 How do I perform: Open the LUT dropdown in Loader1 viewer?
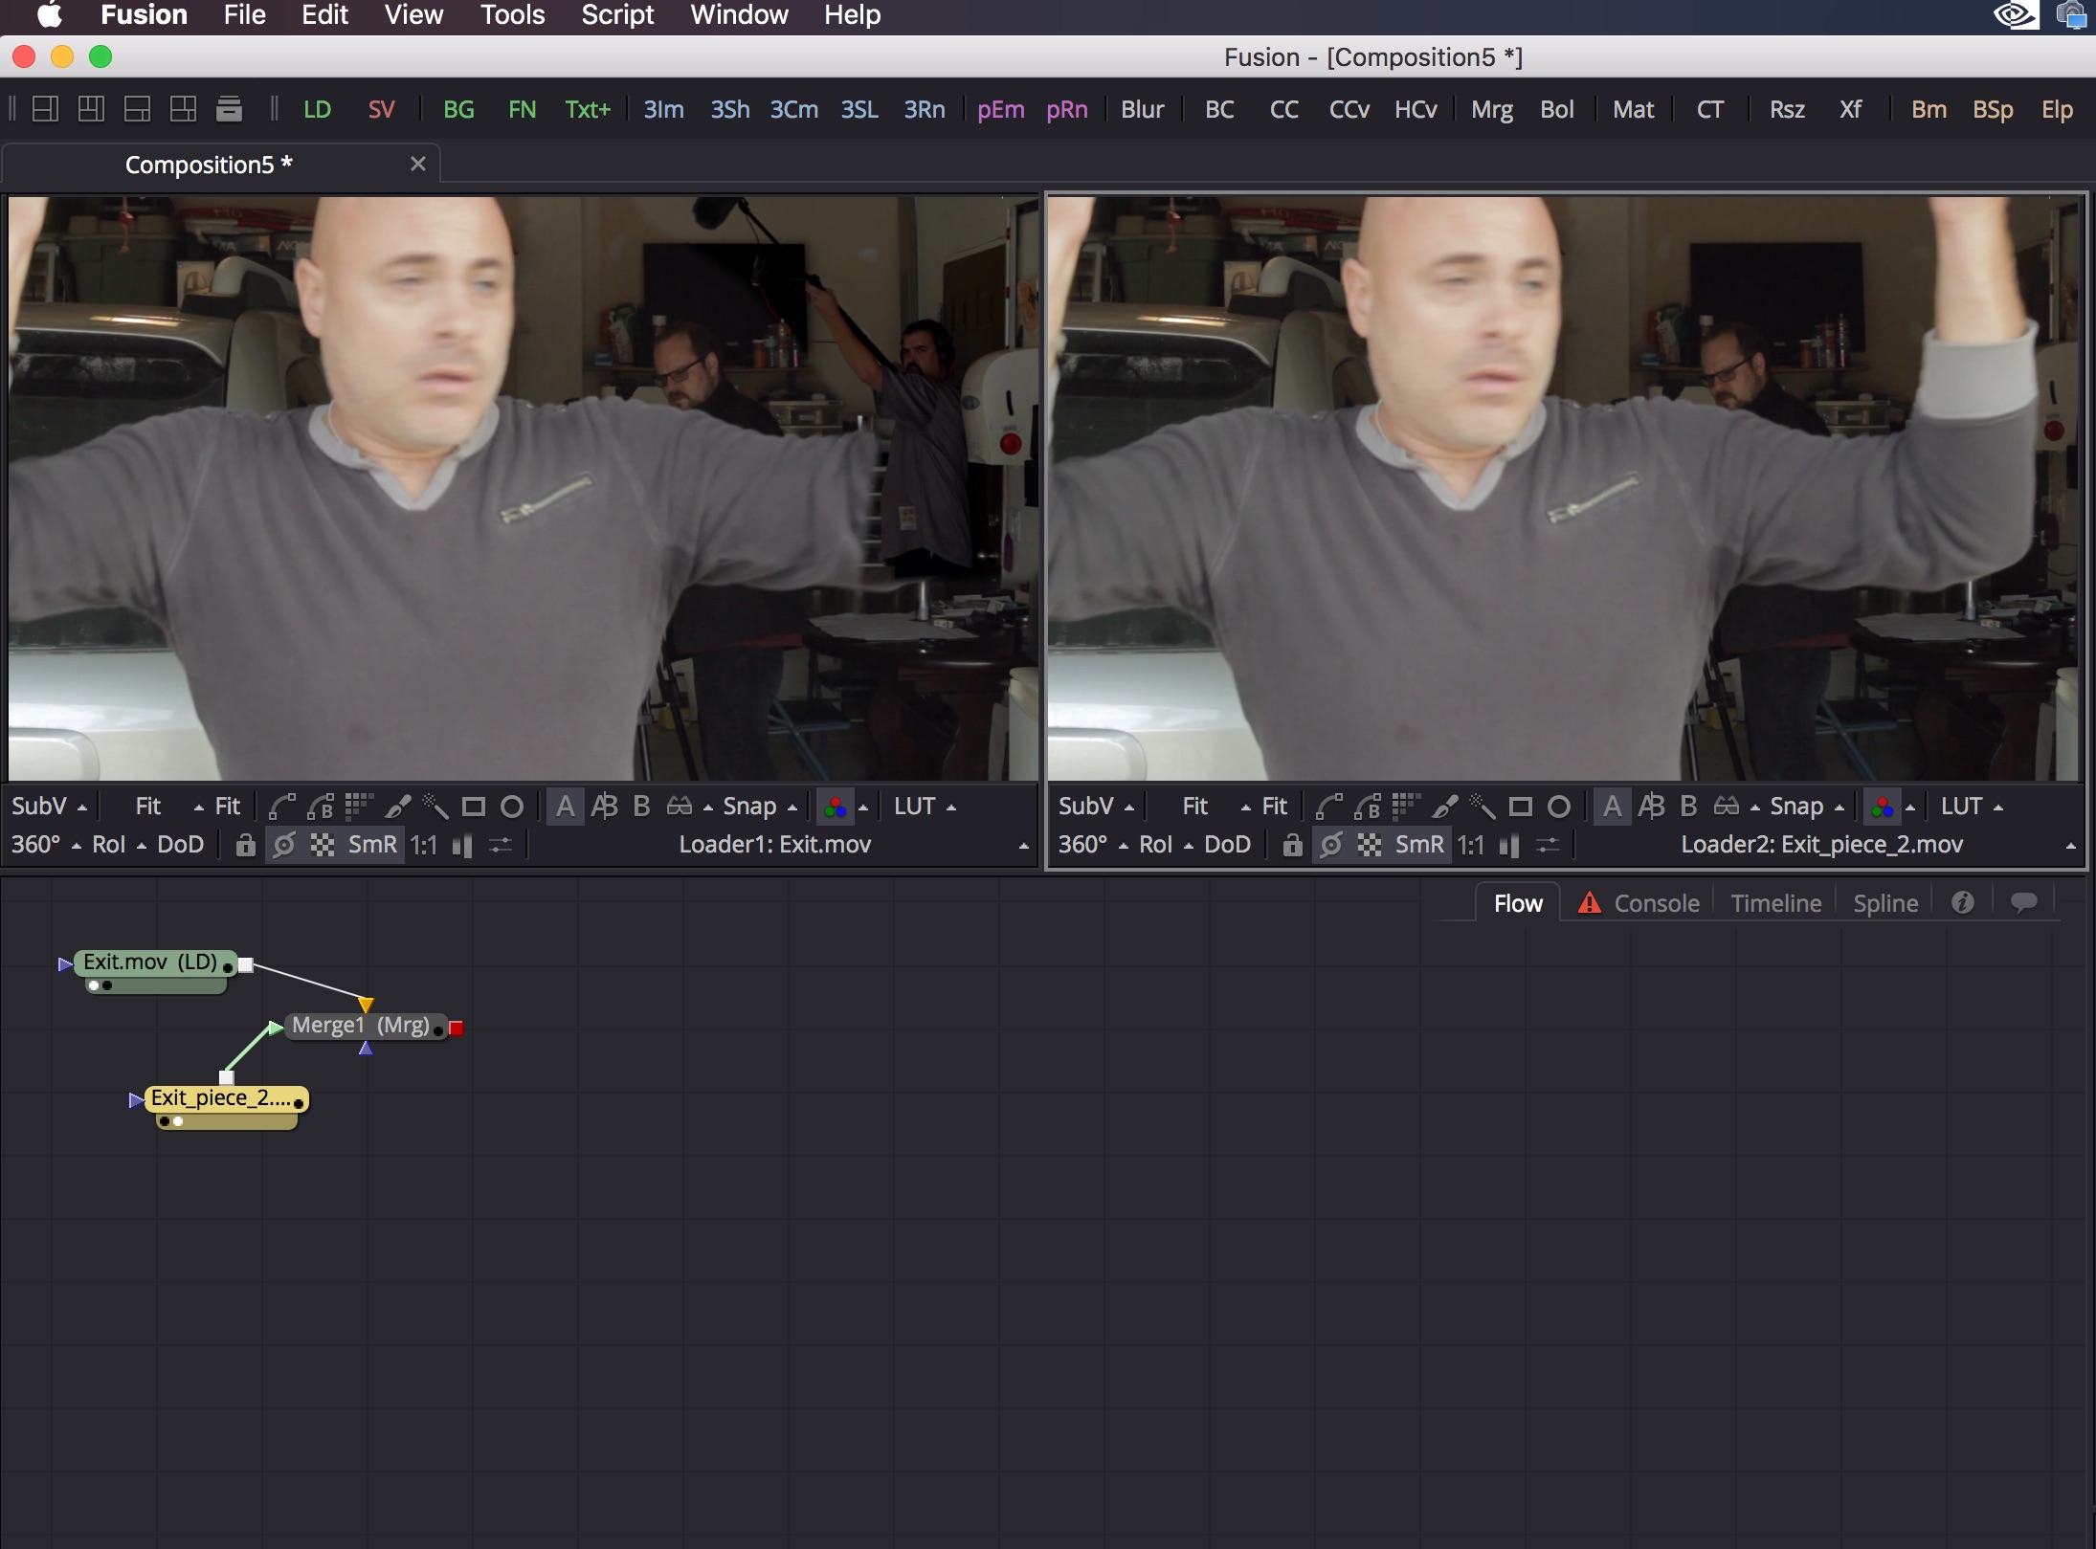925,807
